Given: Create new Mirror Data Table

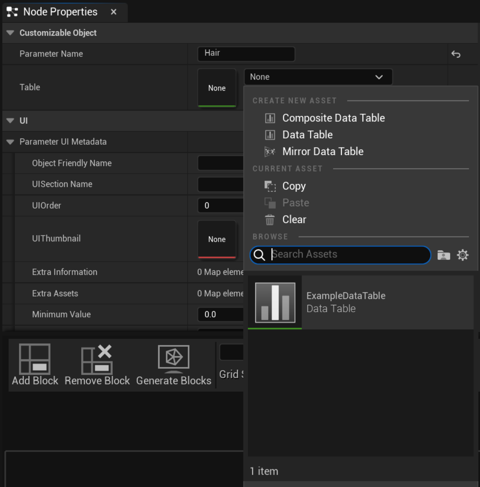Looking at the screenshot, I should (x=323, y=151).
